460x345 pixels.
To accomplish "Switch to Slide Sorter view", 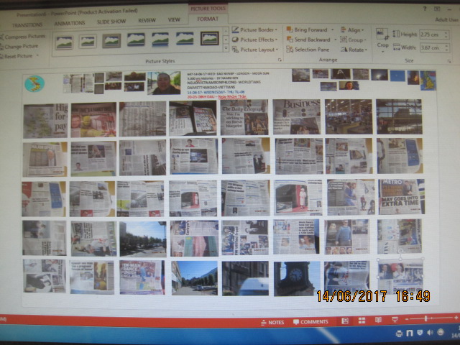I will pyautogui.click(x=362, y=321).
